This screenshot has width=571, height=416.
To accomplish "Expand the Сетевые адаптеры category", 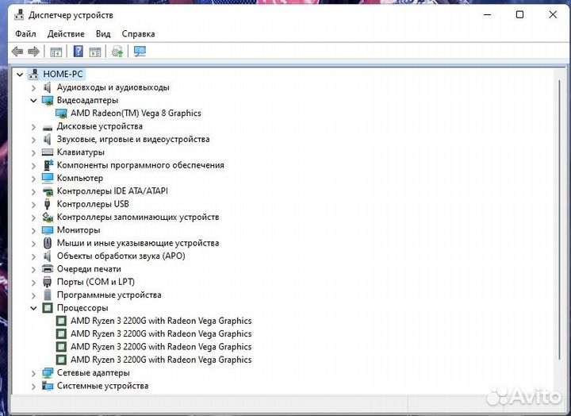I will tap(33, 373).
